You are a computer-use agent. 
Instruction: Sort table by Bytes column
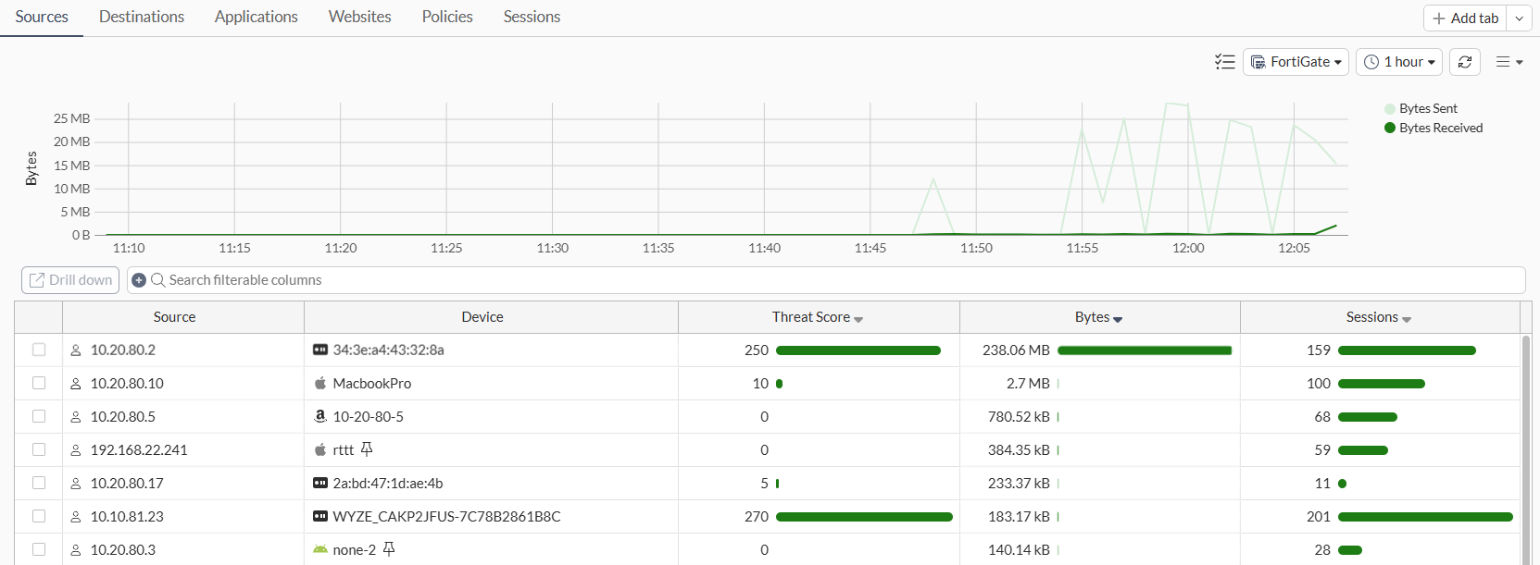(1099, 317)
